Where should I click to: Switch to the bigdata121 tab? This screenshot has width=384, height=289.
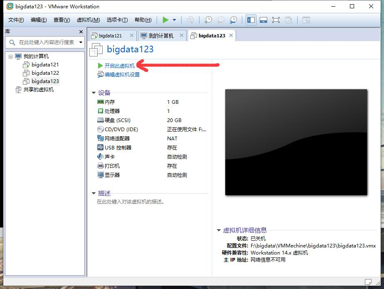pyautogui.click(x=110, y=36)
